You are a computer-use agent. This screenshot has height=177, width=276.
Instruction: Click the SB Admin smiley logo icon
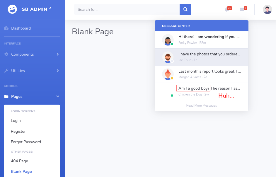click(x=12, y=9)
